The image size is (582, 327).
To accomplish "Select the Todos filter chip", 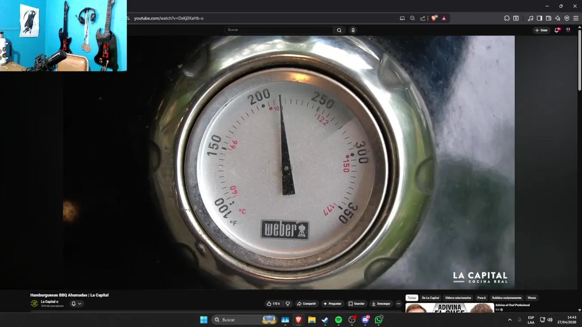I will point(412,298).
